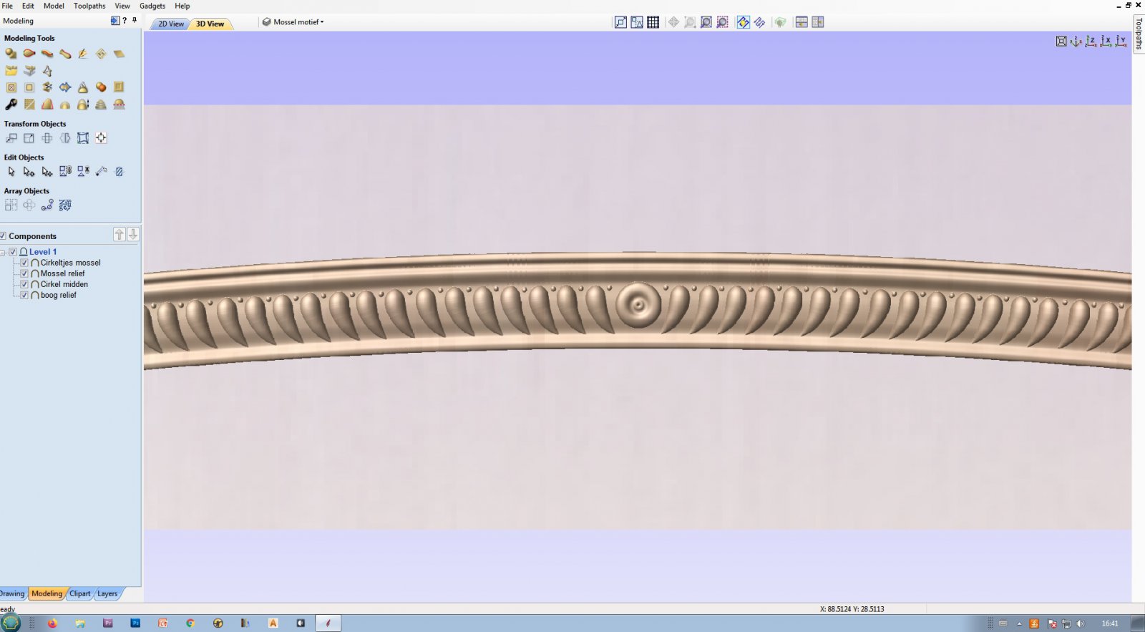This screenshot has height=632, width=1145.
Task: Uncheck the boog relief component
Action: [x=24, y=295]
